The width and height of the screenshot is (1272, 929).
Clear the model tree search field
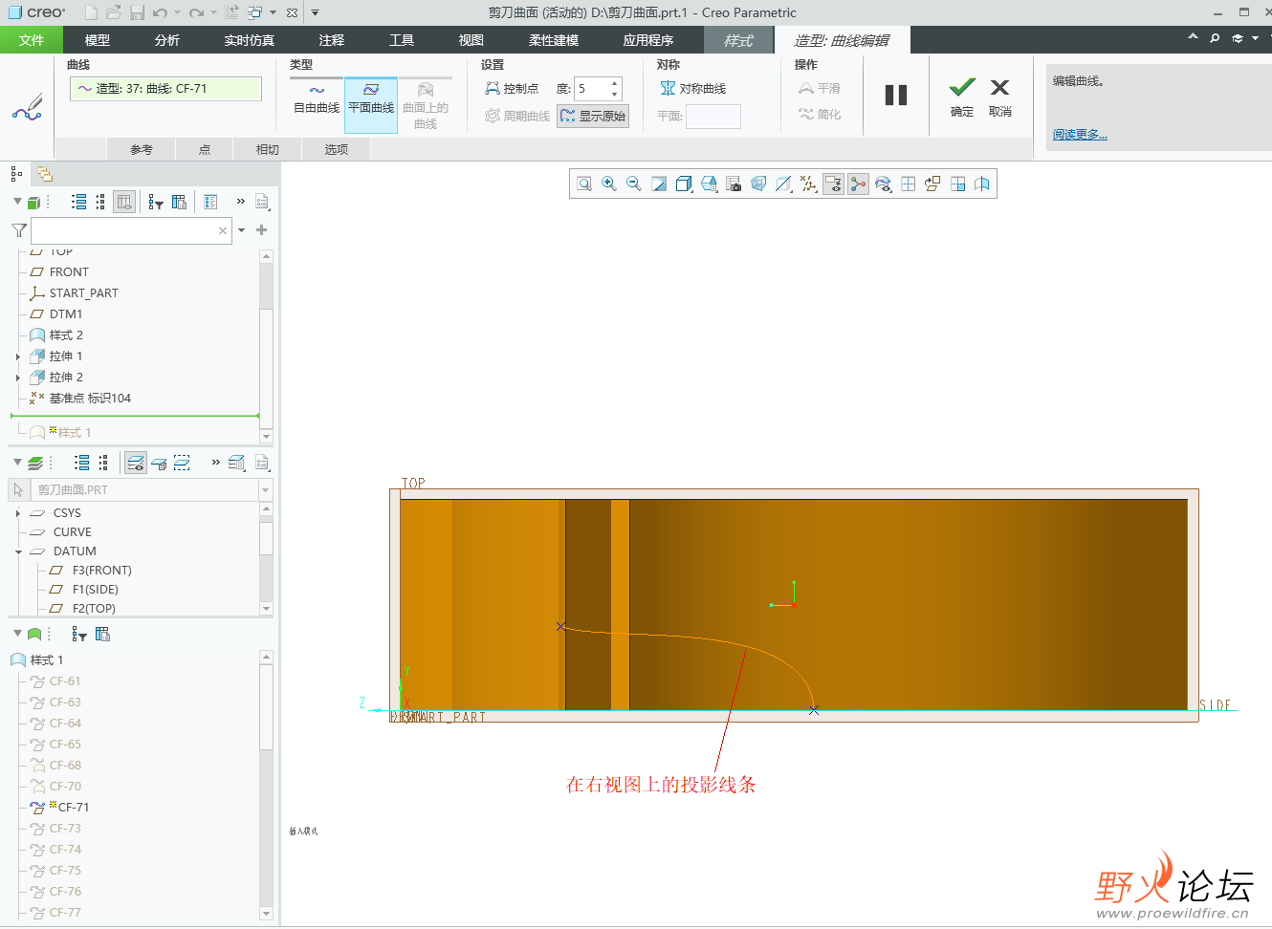pyautogui.click(x=223, y=230)
